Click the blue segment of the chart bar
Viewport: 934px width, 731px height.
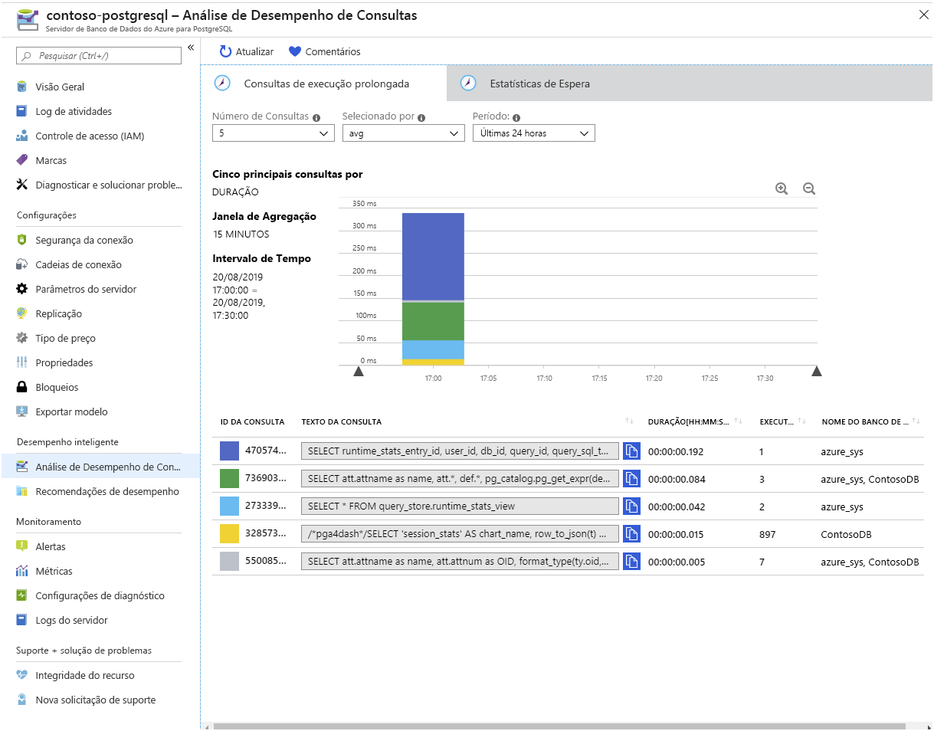[x=433, y=256]
